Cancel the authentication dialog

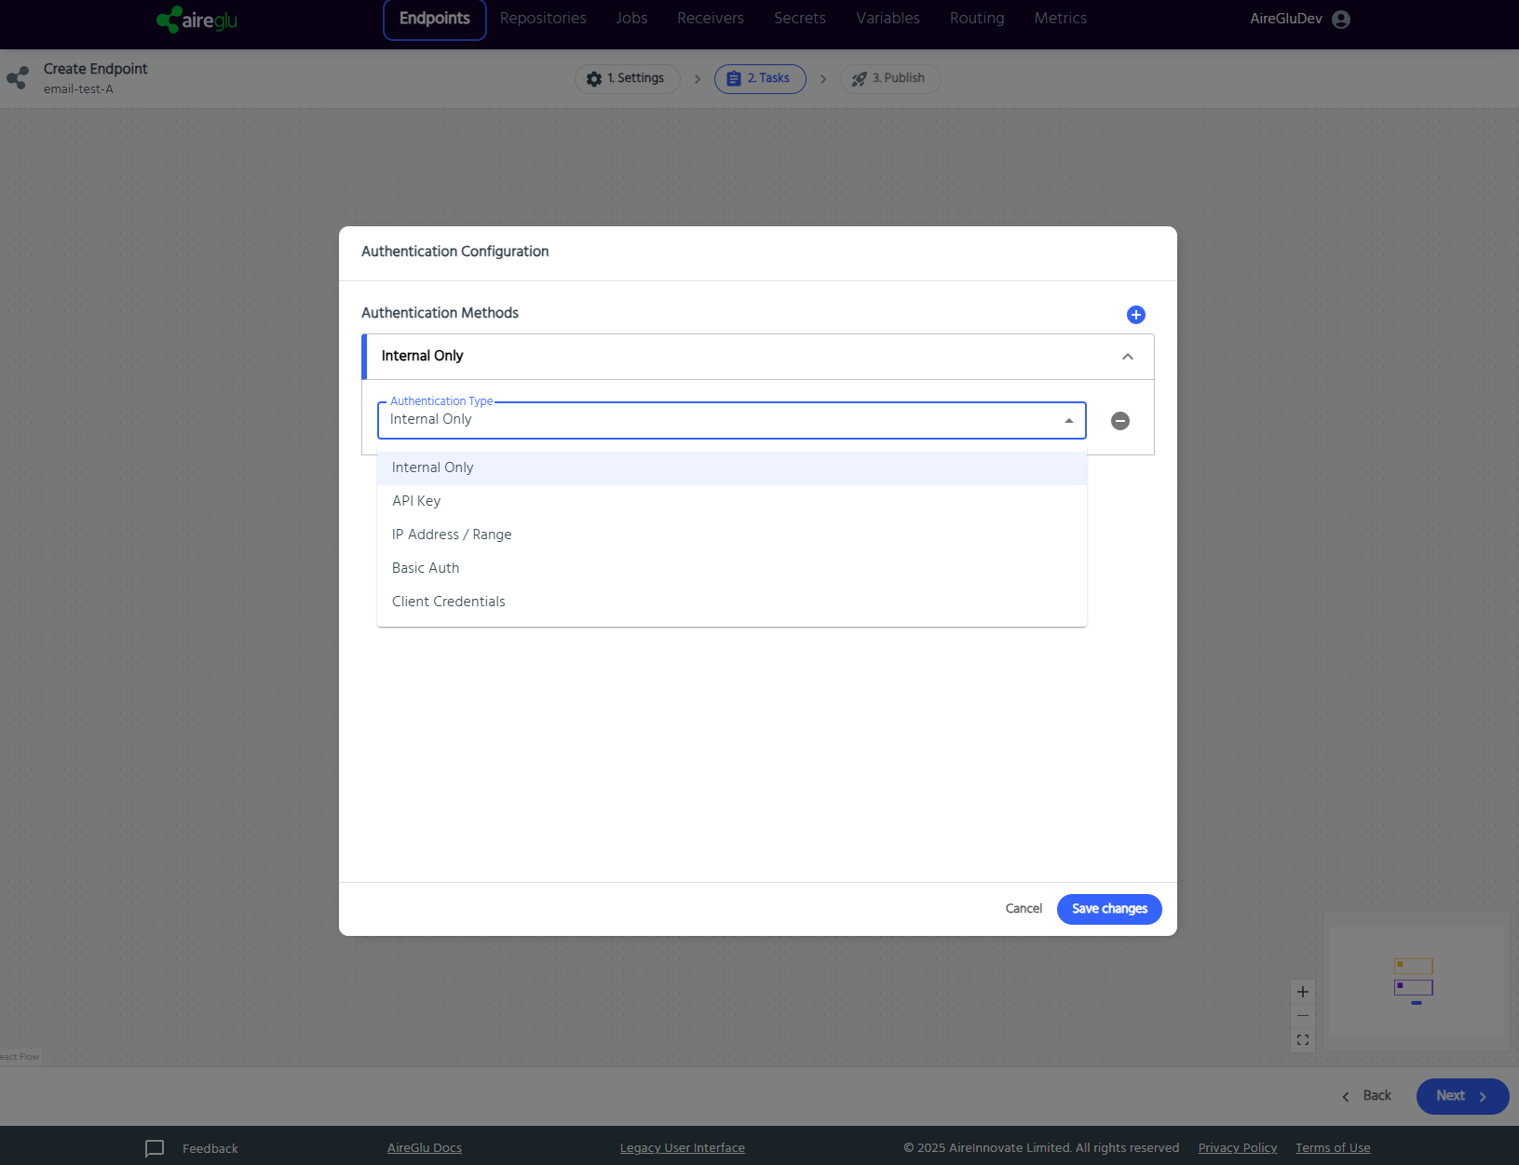(x=1024, y=909)
